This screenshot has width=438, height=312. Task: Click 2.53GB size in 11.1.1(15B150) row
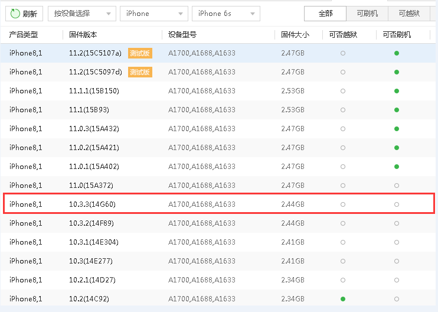tap(293, 91)
